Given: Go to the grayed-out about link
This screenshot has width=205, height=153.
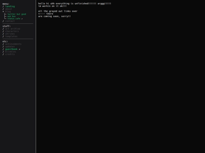Looking at the screenshot, I should coord(8,9).
